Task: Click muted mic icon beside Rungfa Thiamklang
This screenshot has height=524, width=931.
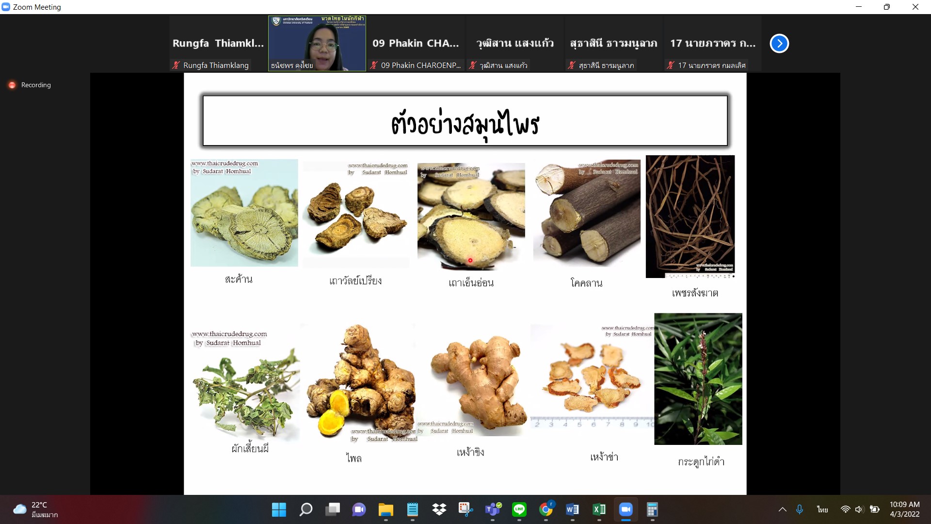Action: point(176,65)
